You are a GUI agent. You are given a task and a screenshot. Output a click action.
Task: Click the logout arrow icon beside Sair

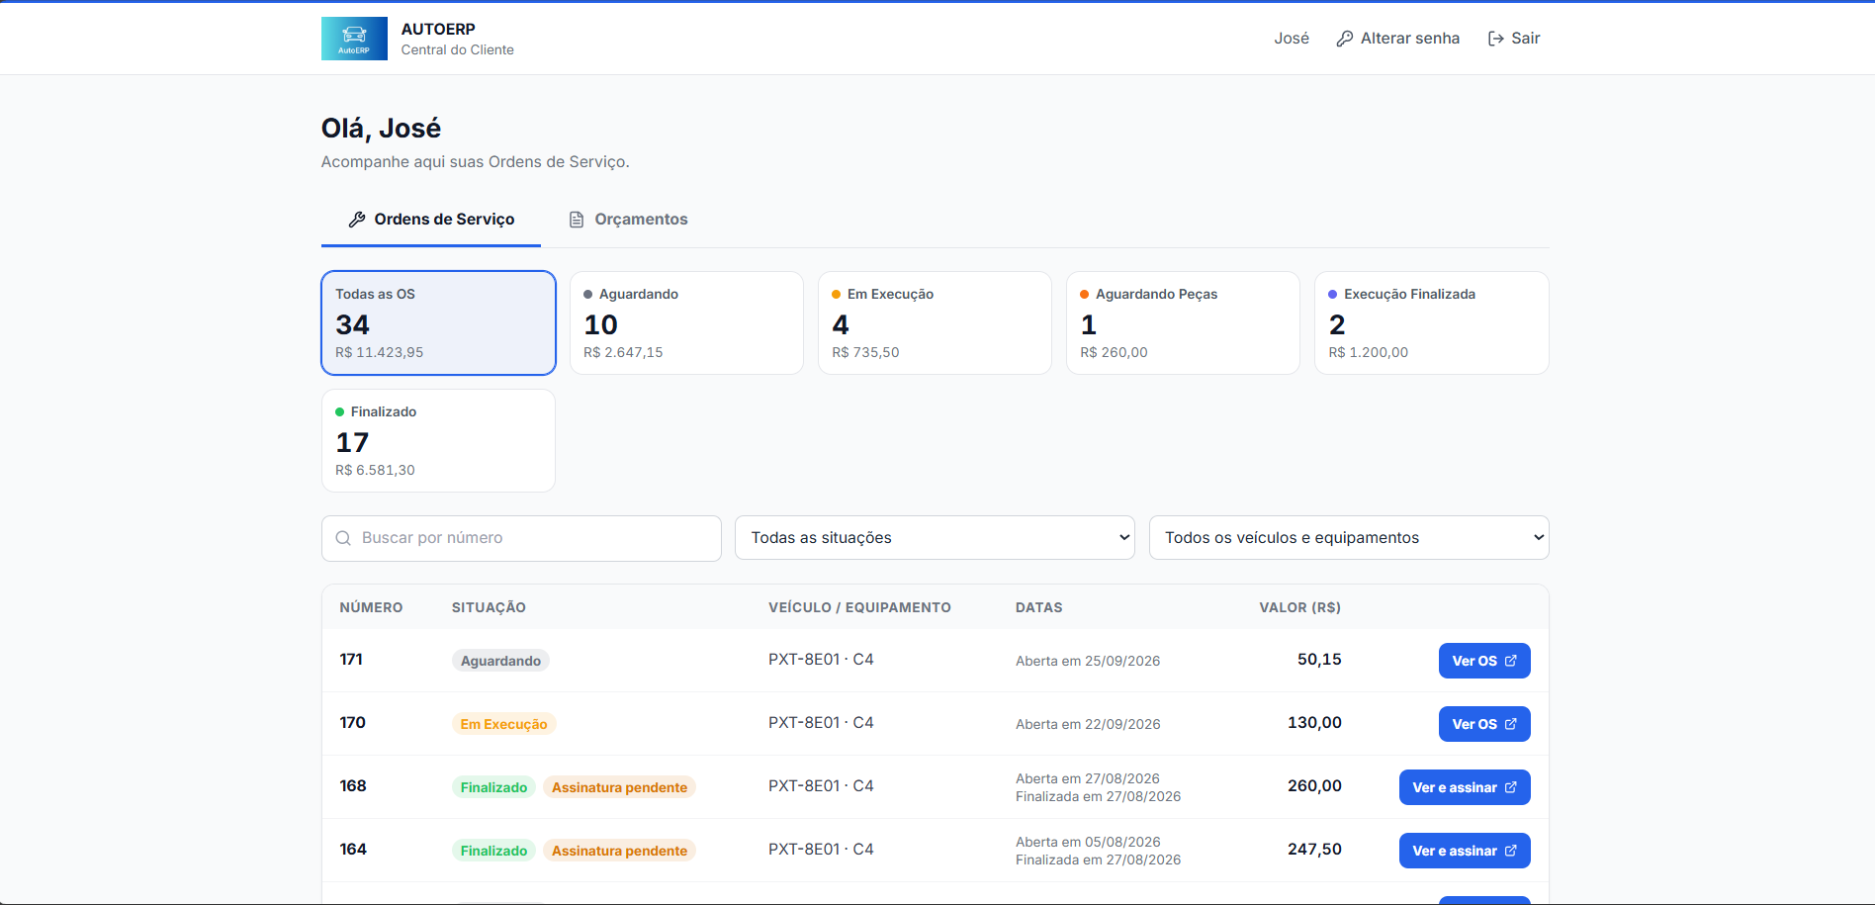click(x=1496, y=39)
